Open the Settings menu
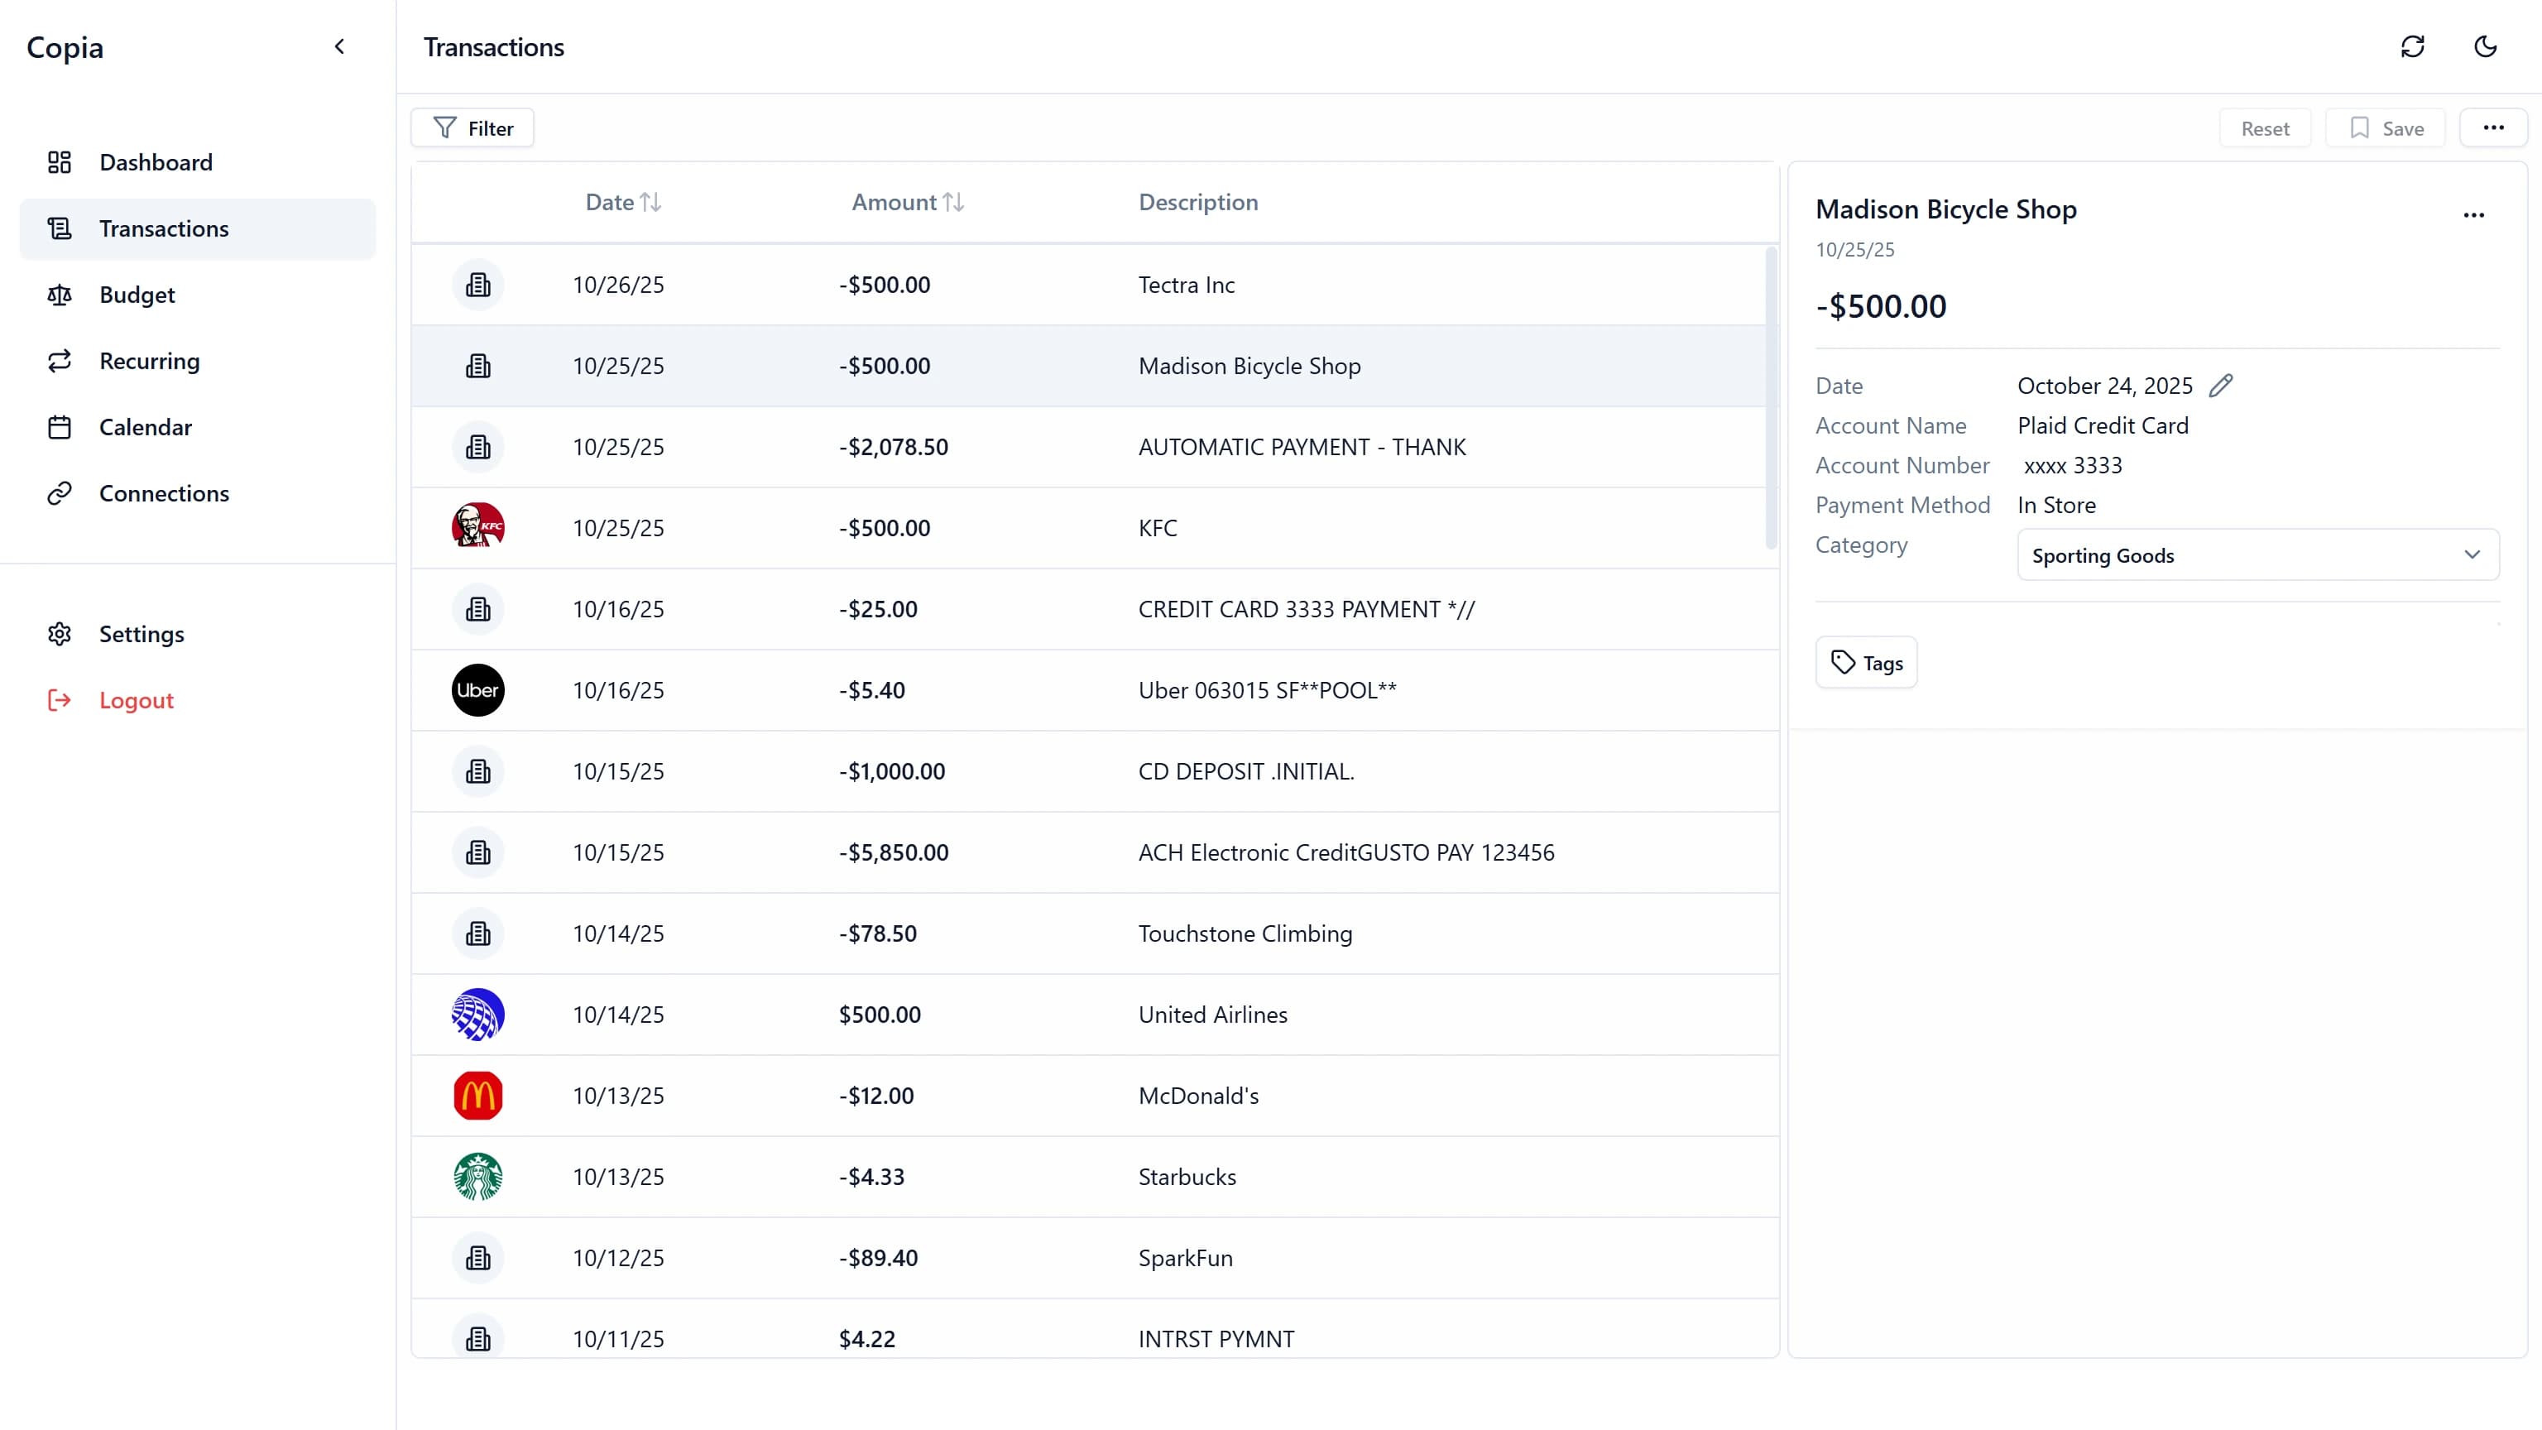This screenshot has height=1430, width=2542. 141,635
